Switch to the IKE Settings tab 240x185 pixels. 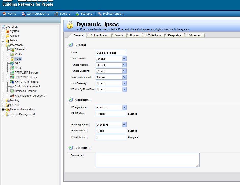[x=153, y=35]
